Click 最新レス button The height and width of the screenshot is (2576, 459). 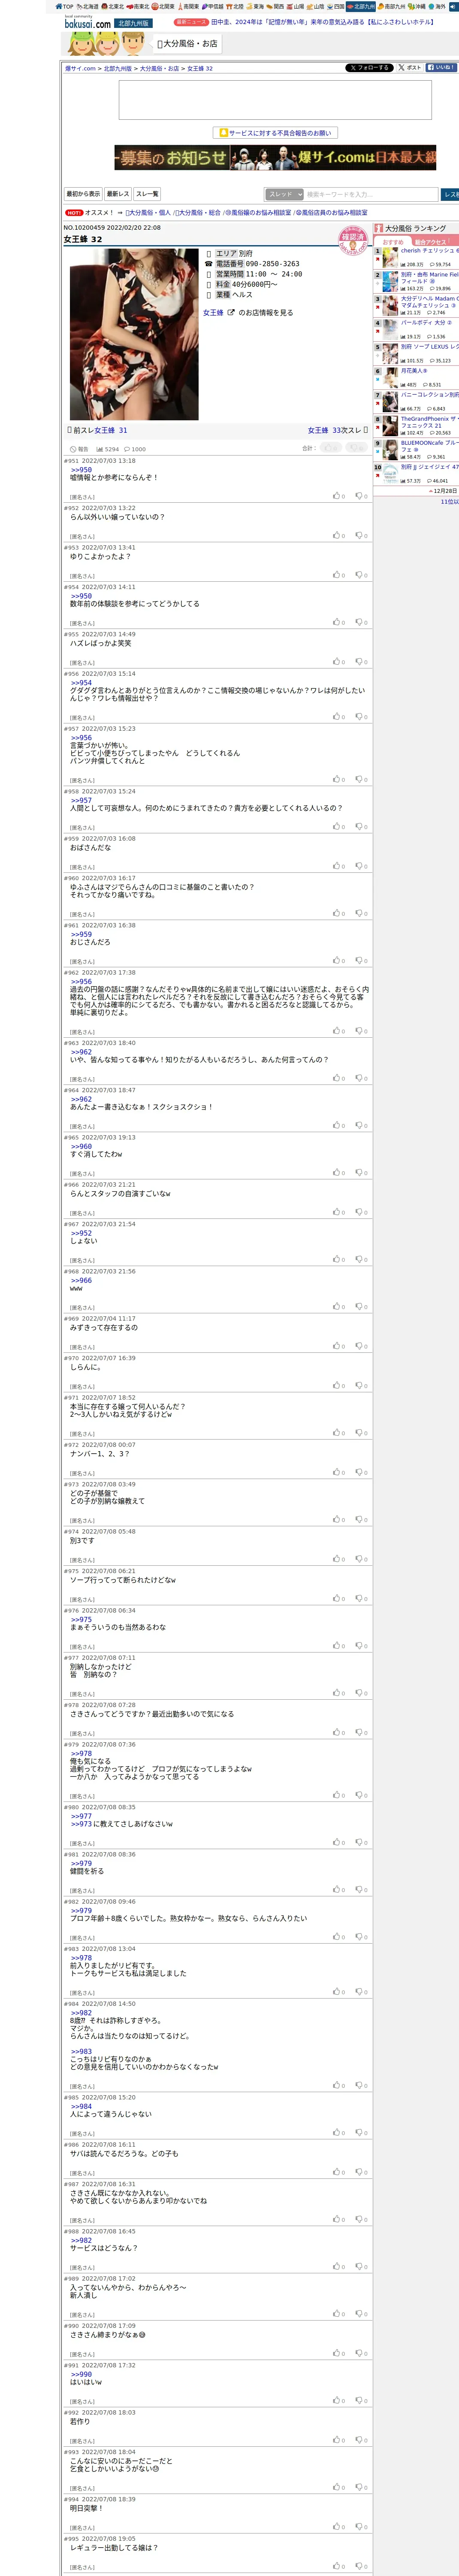tap(118, 194)
